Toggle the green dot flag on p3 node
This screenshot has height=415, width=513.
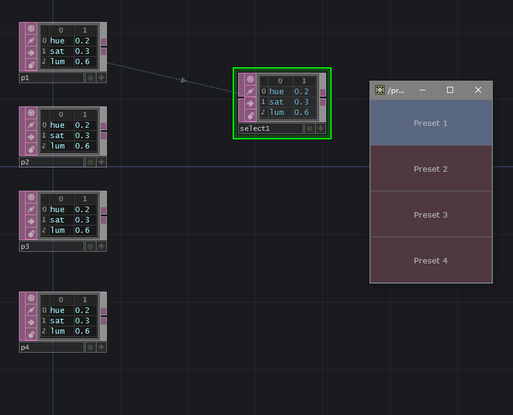coord(90,246)
